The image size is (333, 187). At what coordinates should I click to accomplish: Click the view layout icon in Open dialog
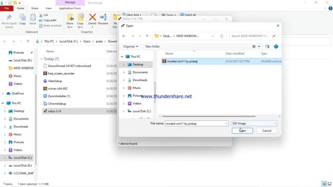coord(254,46)
